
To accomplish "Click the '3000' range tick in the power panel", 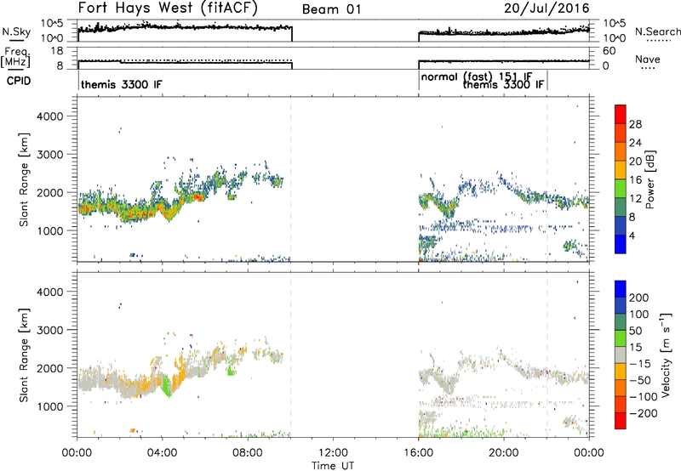I will point(50,155).
